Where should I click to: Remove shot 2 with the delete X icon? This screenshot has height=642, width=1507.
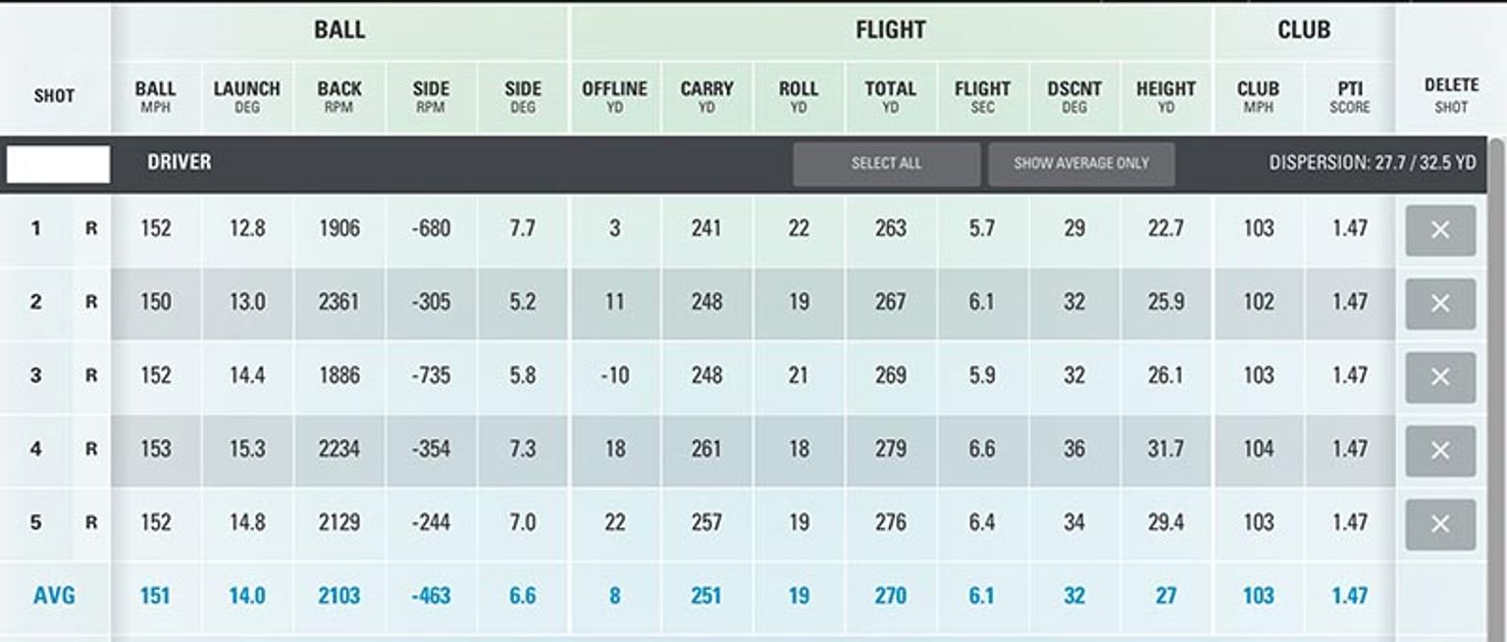pyautogui.click(x=1440, y=304)
